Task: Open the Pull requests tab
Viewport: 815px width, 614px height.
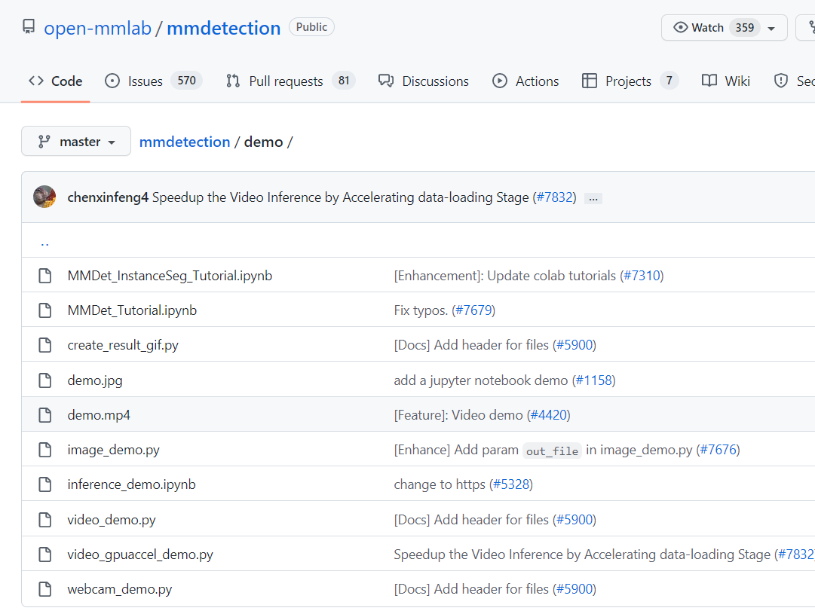Action: (290, 81)
